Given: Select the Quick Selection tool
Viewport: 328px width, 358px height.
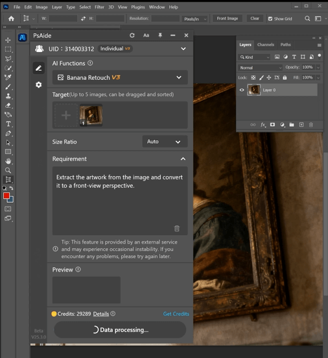Looking at the screenshot, I should (8, 68).
